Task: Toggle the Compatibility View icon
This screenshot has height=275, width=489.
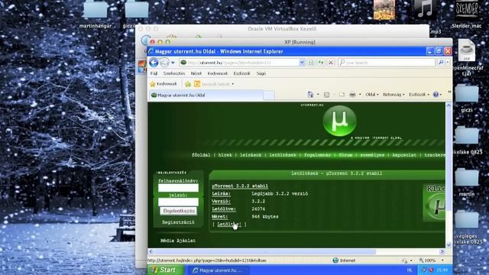Action: tap(311, 63)
